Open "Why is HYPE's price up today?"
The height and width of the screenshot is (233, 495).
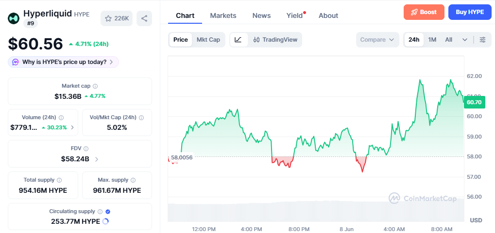pyautogui.click(x=64, y=62)
